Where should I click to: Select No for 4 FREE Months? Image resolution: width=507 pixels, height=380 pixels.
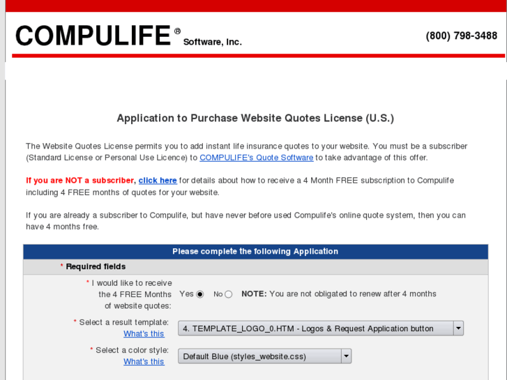click(x=228, y=294)
